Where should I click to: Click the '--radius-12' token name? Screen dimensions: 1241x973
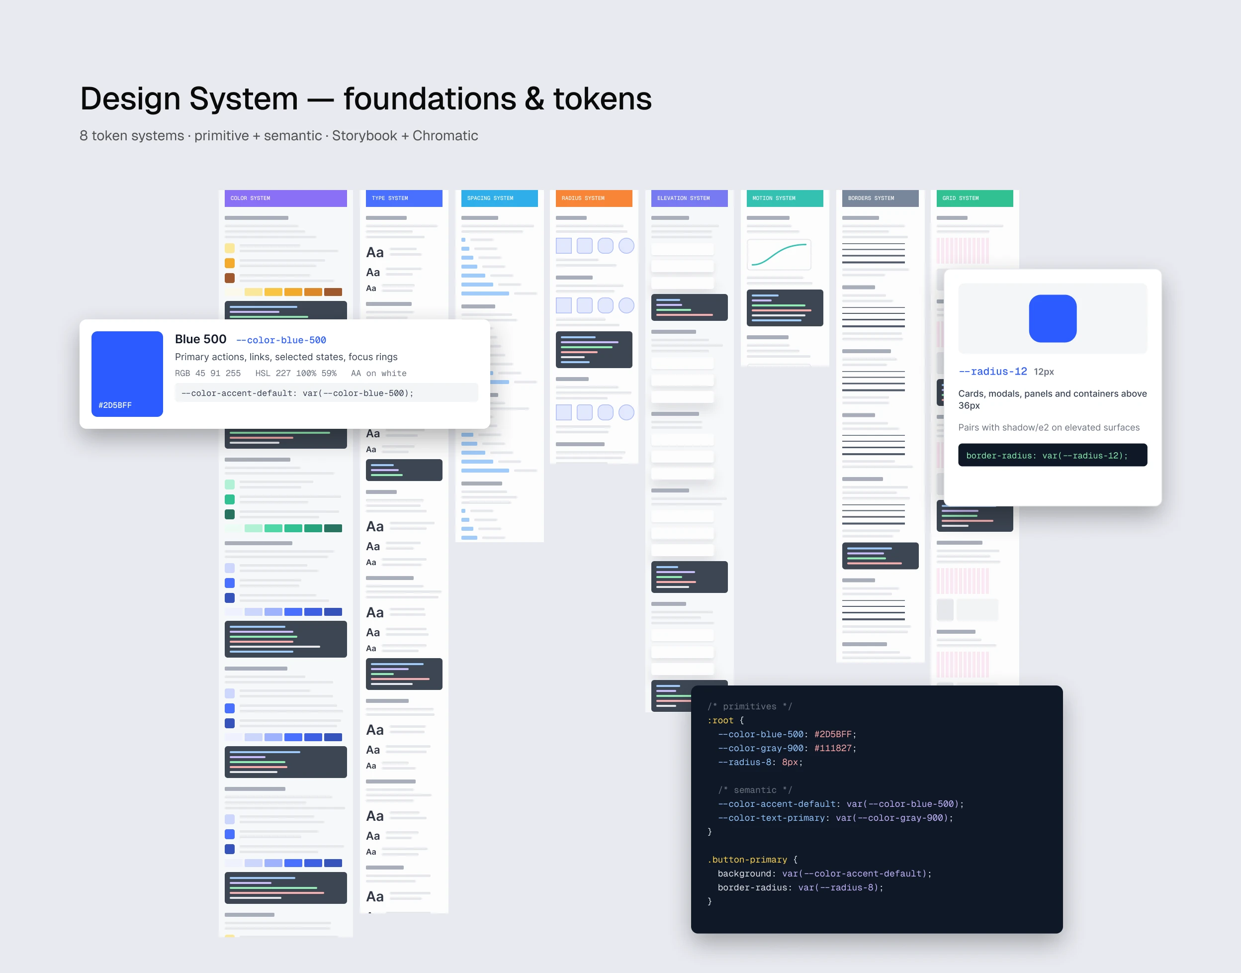[993, 372]
